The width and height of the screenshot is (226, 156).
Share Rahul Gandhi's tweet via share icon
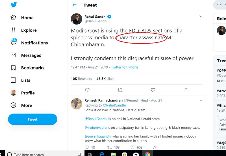click(x=186, y=90)
